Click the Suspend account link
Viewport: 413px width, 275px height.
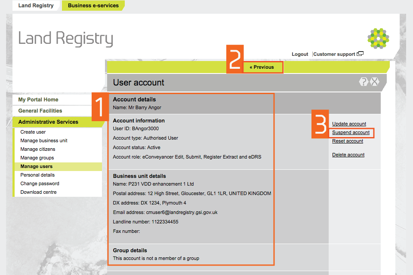point(351,132)
